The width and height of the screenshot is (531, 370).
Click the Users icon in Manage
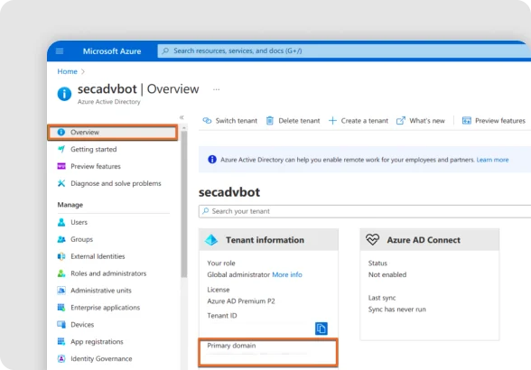coord(61,222)
